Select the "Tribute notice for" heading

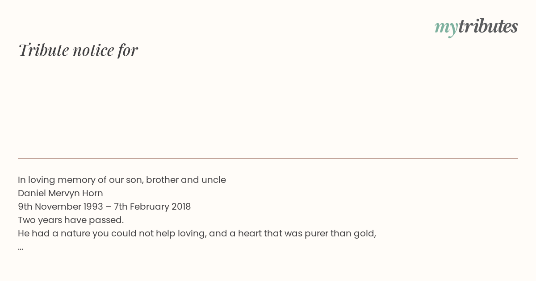pos(78,50)
